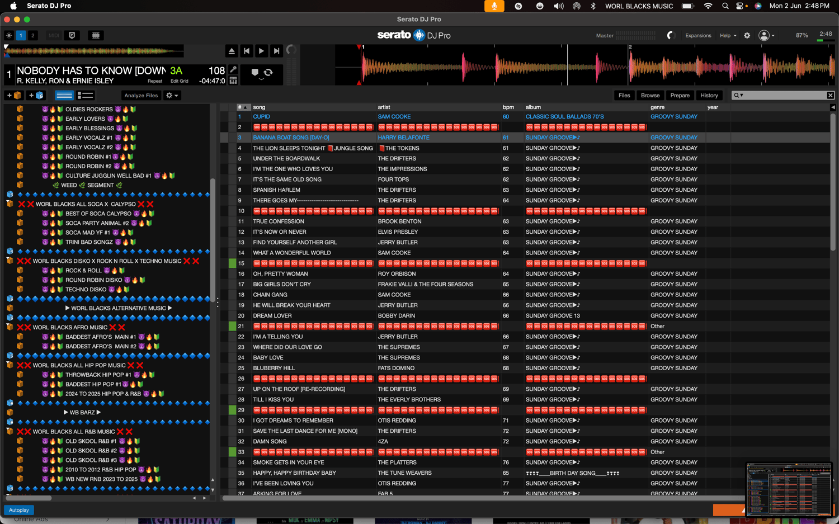Click the track overview waveform on deck 1
Viewport: 839px width, 524px height.
pos(94,51)
